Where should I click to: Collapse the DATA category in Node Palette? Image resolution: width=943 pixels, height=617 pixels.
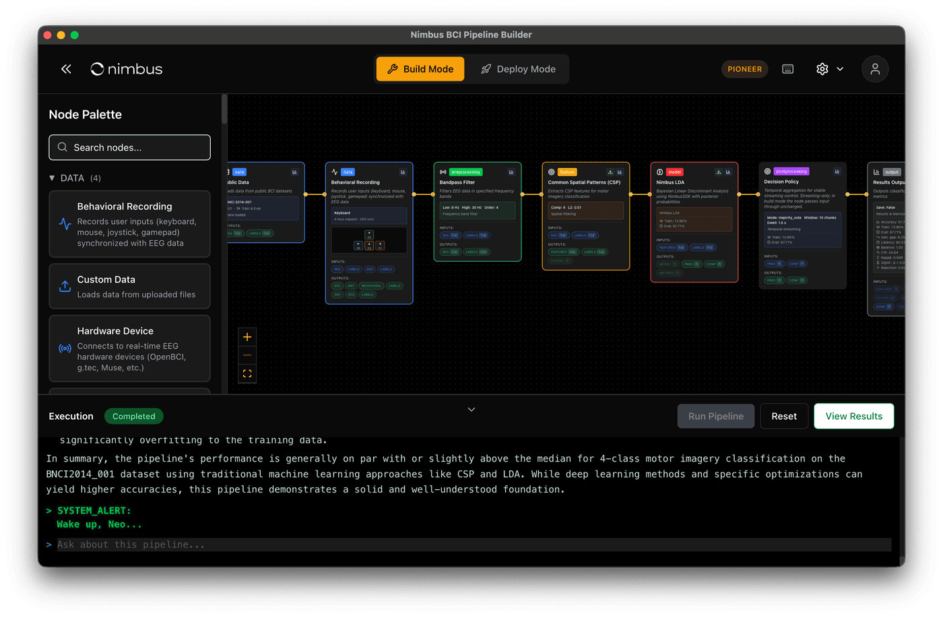pos(52,178)
